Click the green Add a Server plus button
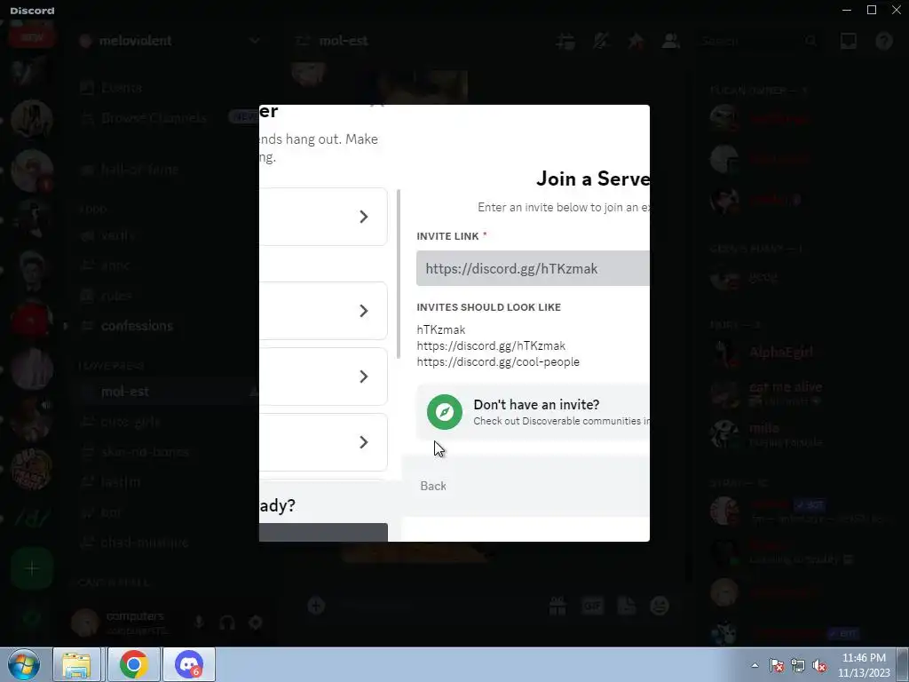 32,568
